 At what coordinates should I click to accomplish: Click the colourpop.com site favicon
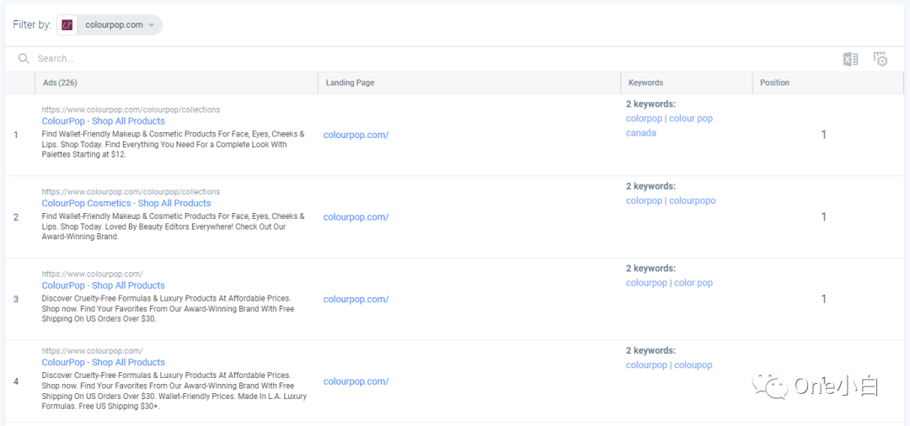click(x=67, y=25)
